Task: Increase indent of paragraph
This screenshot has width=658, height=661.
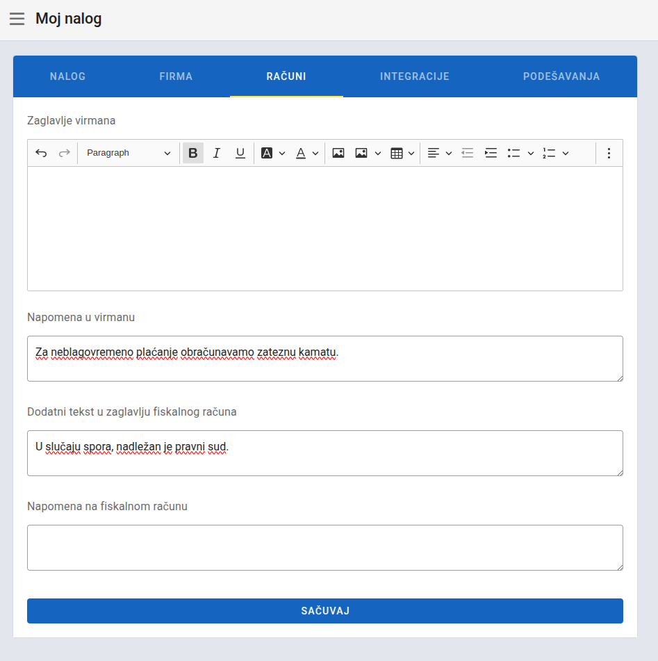Action: click(491, 153)
